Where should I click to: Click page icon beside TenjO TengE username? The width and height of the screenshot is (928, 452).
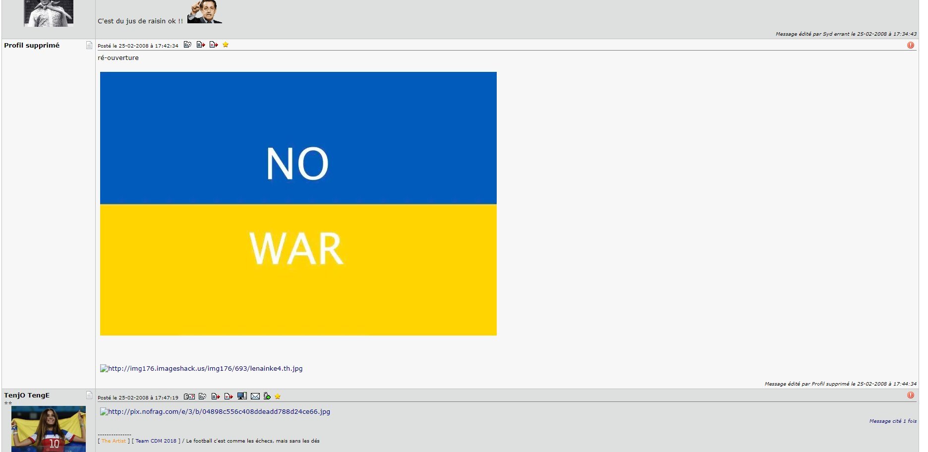click(89, 395)
